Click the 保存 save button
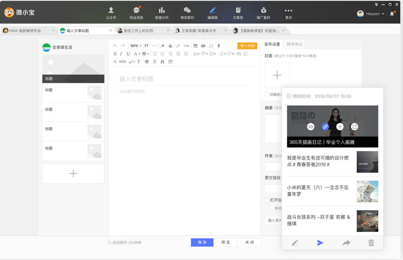403x260 pixels. tap(202, 242)
